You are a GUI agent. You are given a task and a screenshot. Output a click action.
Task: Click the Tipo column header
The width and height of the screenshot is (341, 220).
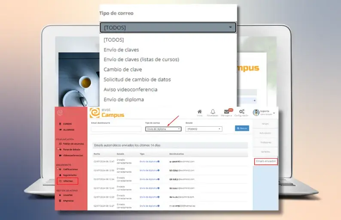(x=142, y=154)
